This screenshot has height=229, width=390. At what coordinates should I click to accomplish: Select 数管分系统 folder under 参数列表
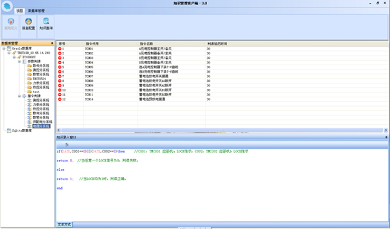(41, 74)
